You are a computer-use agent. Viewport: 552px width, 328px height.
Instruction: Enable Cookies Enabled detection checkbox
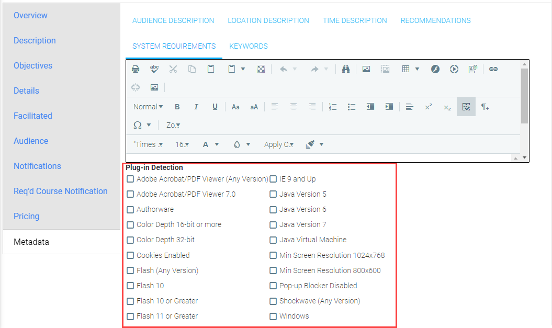(130, 255)
